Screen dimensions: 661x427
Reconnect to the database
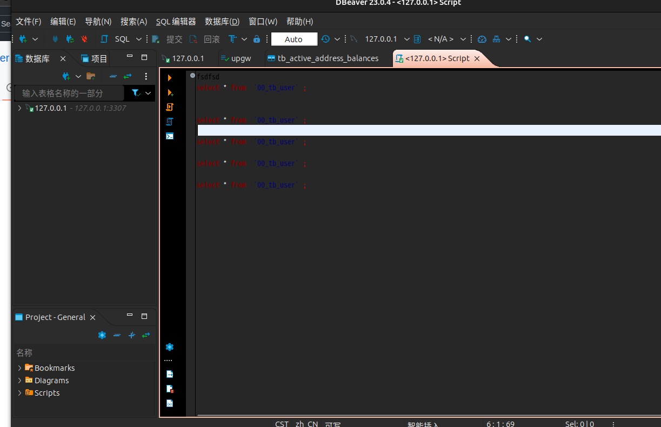click(70, 38)
